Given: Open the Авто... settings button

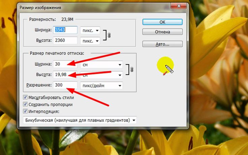Looking at the screenshot, I should pos(162,44).
